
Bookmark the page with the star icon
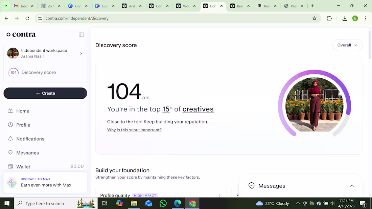pyautogui.click(x=315, y=19)
